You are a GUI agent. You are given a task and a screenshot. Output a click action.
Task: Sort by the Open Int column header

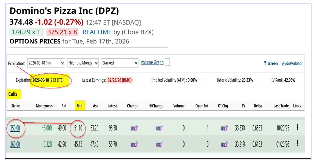coord(202,106)
